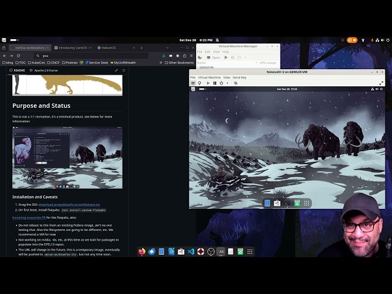Open the browser hamburger menu
392x294 pixels.
pyautogui.click(x=192, y=56)
